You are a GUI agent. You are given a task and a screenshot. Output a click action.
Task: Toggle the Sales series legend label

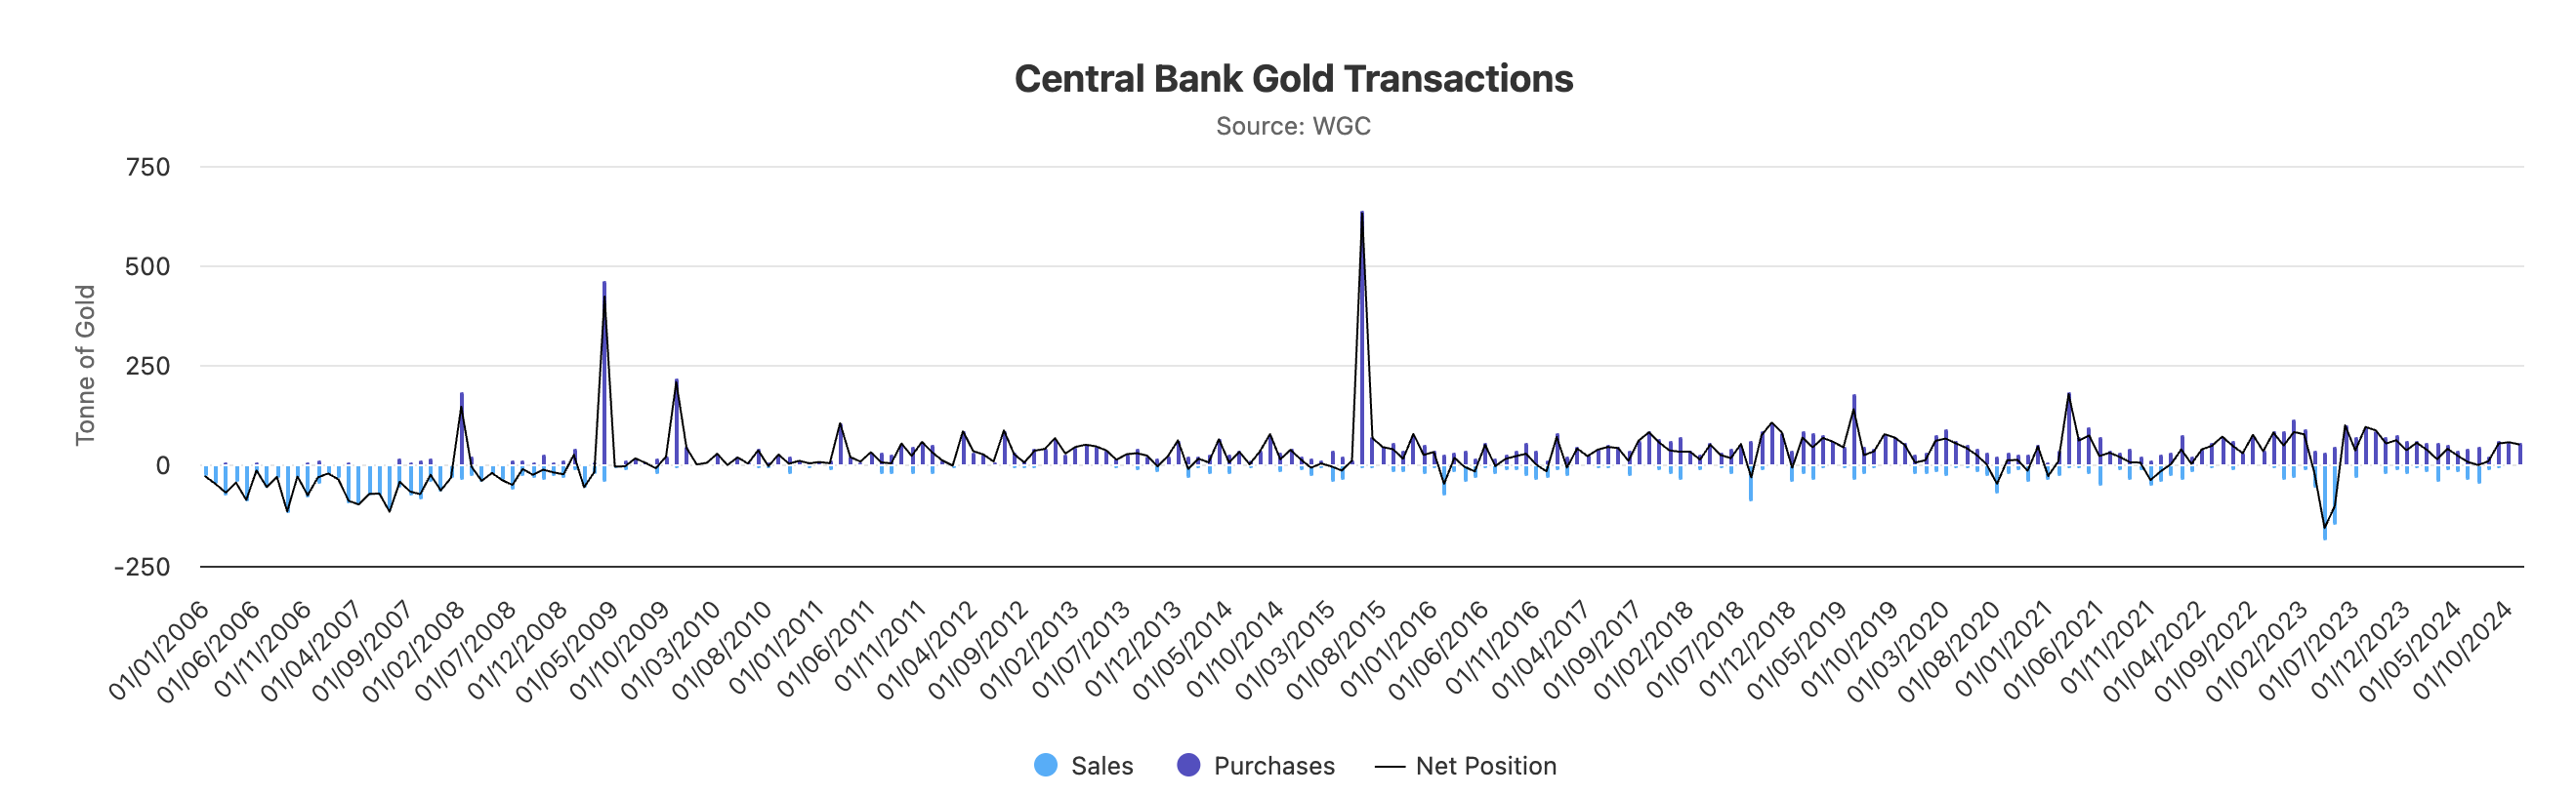point(1101,766)
